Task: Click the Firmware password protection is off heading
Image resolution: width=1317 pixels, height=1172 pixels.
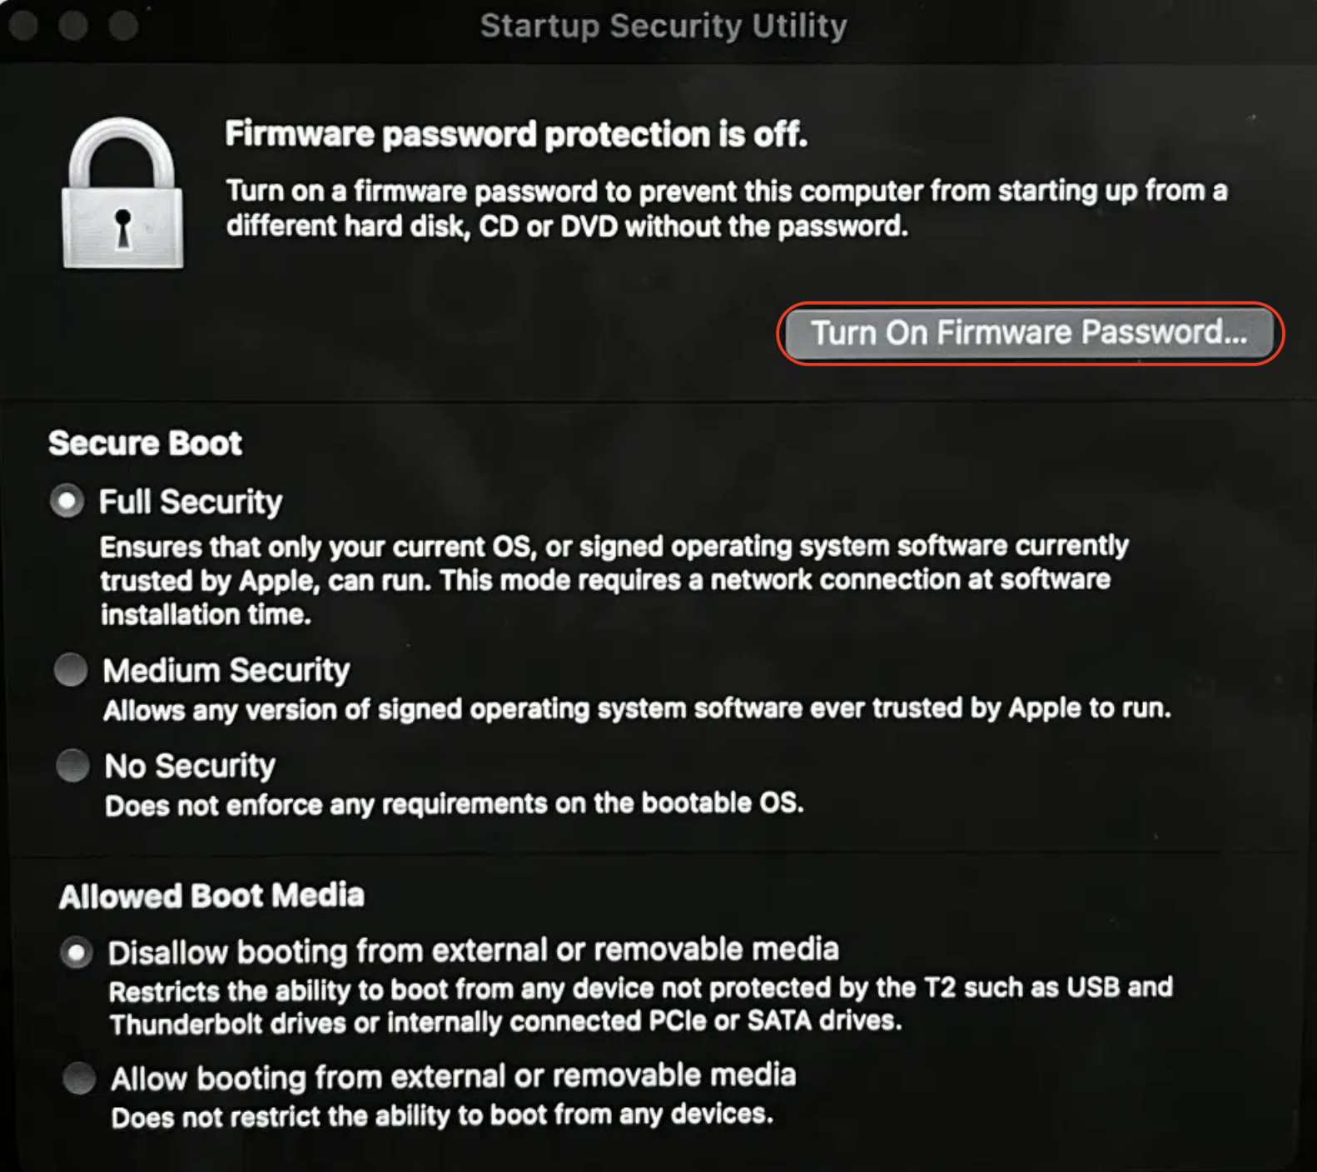Action: (x=516, y=133)
